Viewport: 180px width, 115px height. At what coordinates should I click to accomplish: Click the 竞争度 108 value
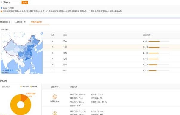click(x=75, y=105)
